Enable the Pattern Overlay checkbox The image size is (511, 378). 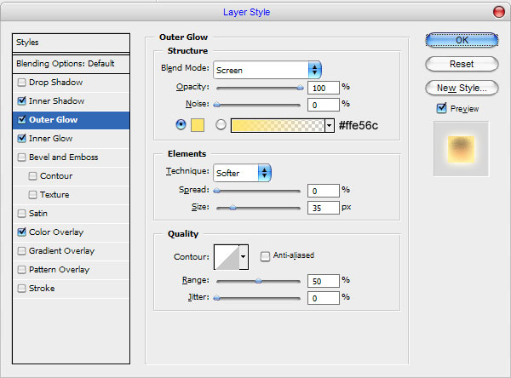21,270
